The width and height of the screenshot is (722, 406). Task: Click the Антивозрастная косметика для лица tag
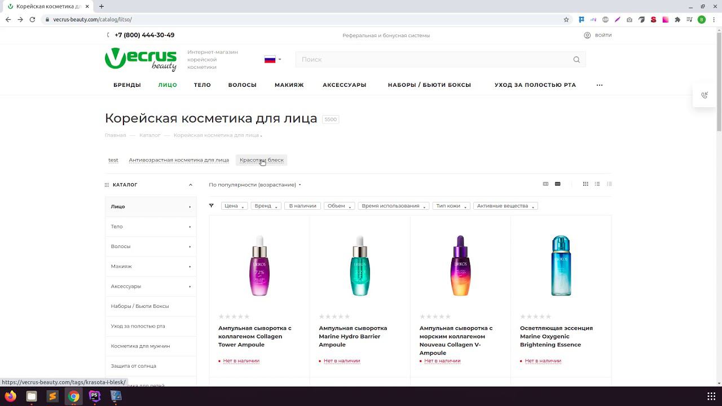179,160
